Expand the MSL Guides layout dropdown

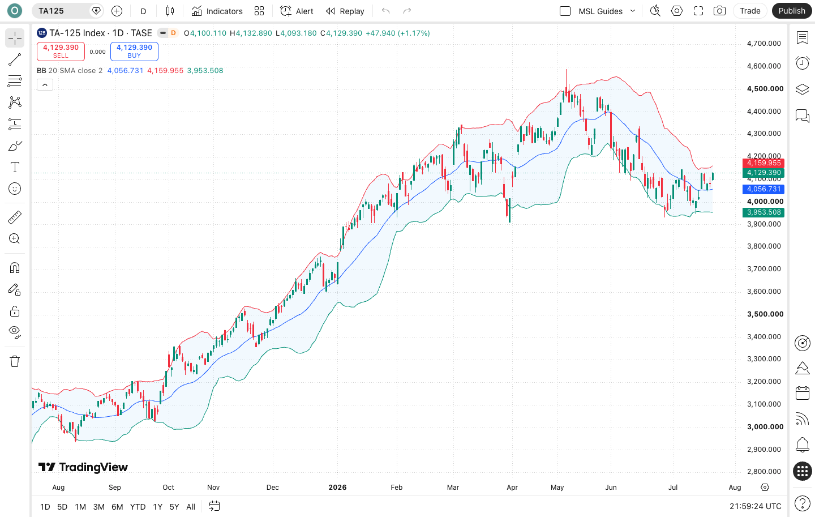point(633,11)
